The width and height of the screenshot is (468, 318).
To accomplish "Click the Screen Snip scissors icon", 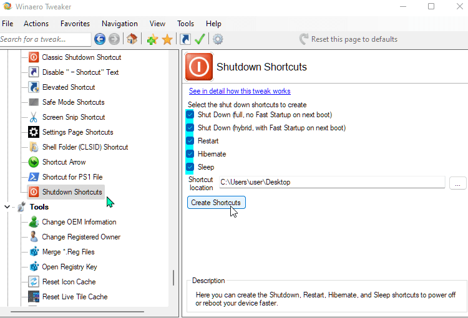I will pyautogui.click(x=34, y=117).
